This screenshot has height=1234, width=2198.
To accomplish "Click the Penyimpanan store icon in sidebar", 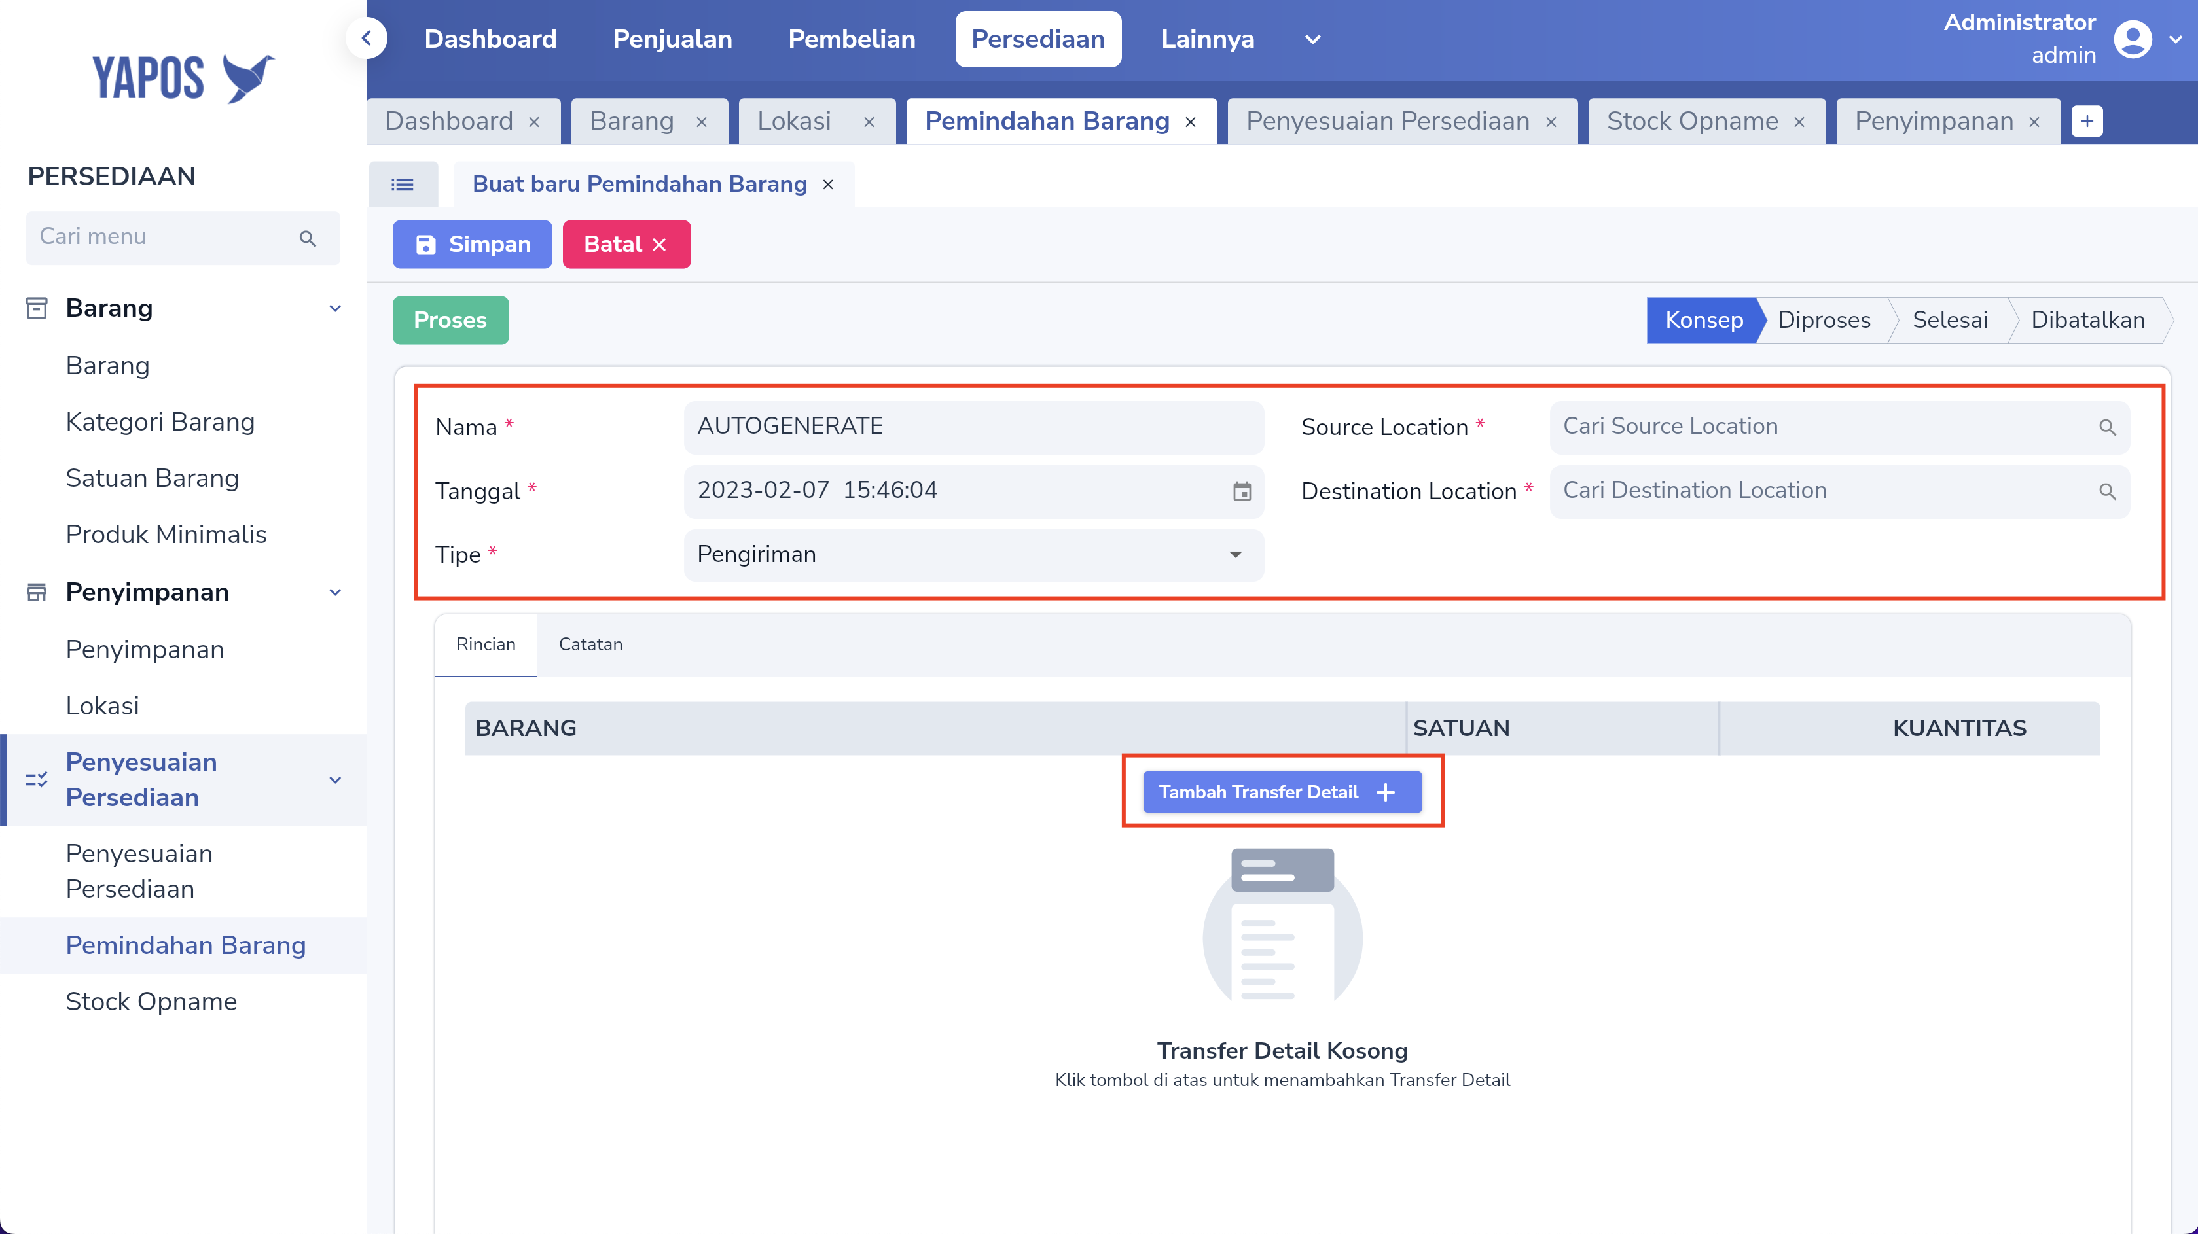I will (37, 592).
